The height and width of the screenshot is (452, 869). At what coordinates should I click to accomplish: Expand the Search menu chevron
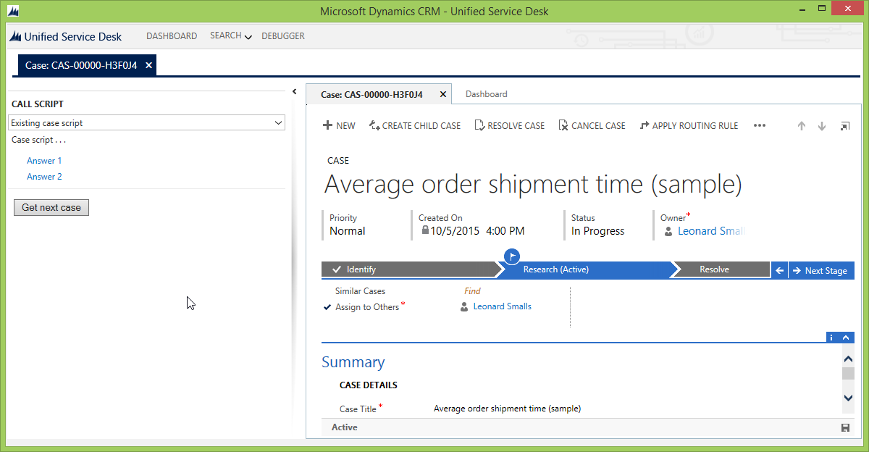tap(248, 37)
